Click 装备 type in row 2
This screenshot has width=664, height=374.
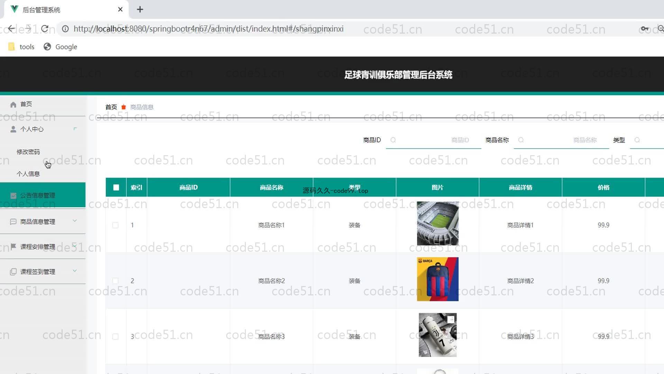tap(354, 281)
